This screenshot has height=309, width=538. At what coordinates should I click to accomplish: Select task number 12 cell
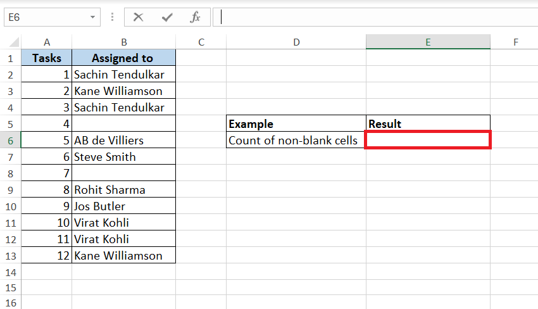47,255
